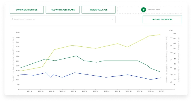
Task: Click the 4.0 secondary axis value
Action: pyautogui.click(x=171, y=30)
